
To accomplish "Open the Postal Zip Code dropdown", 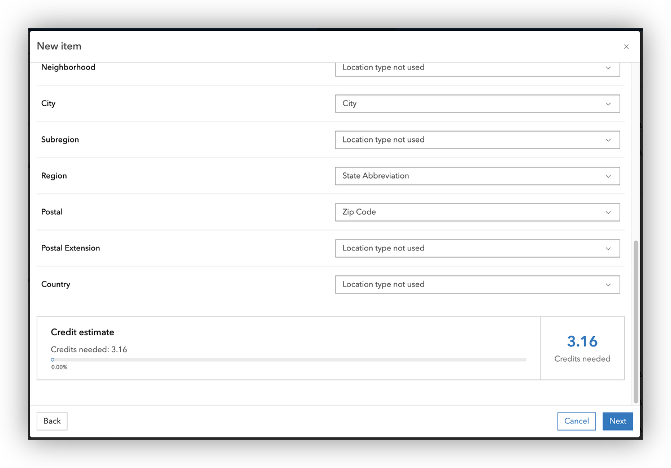I will [477, 212].
